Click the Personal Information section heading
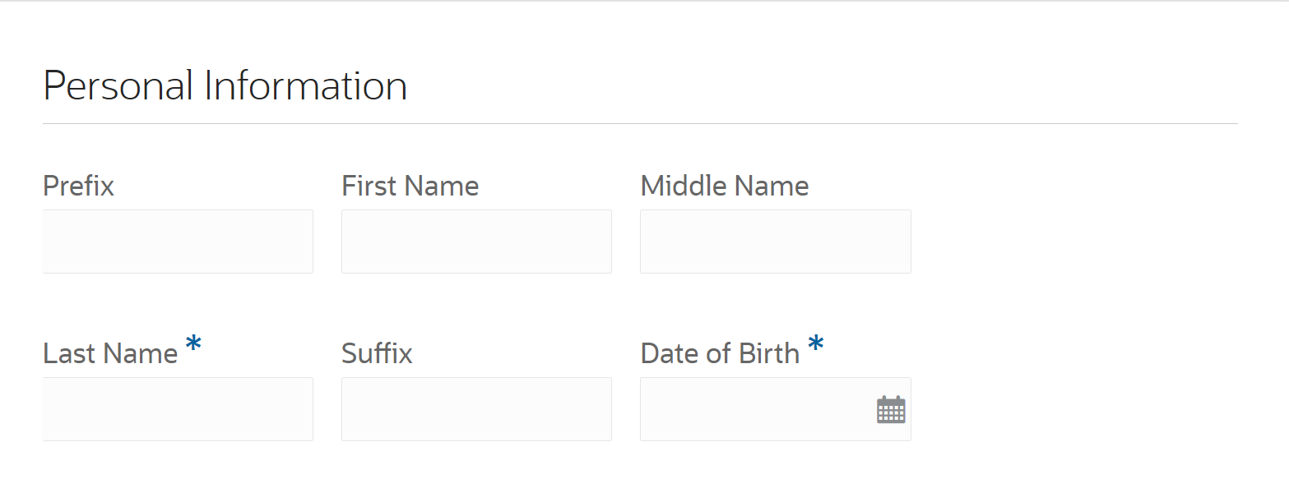This screenshot has width=1289, height=479. point(224,85)
